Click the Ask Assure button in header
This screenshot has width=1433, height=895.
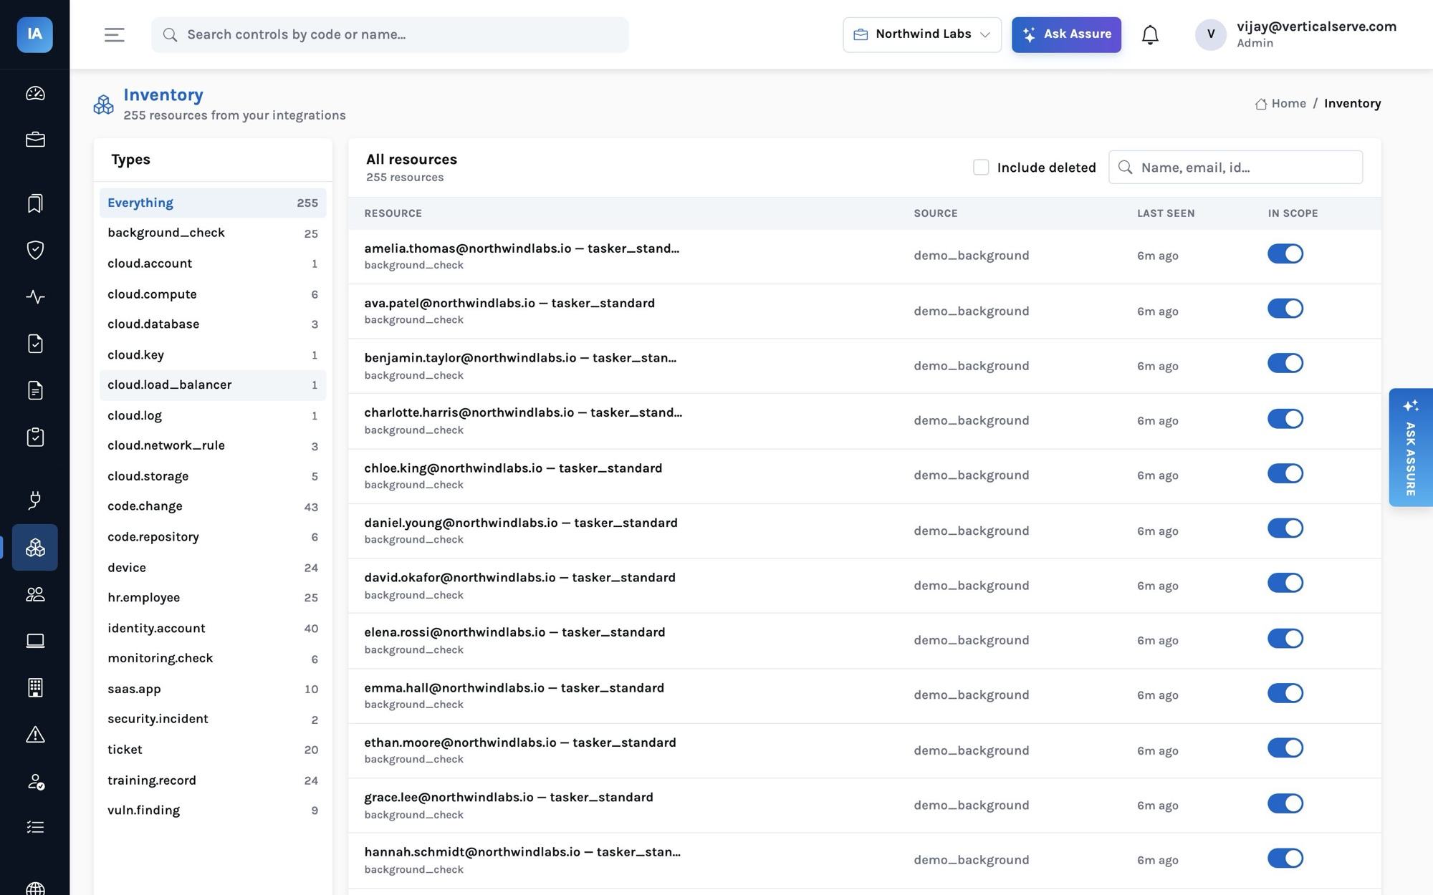pos(1066,34)
